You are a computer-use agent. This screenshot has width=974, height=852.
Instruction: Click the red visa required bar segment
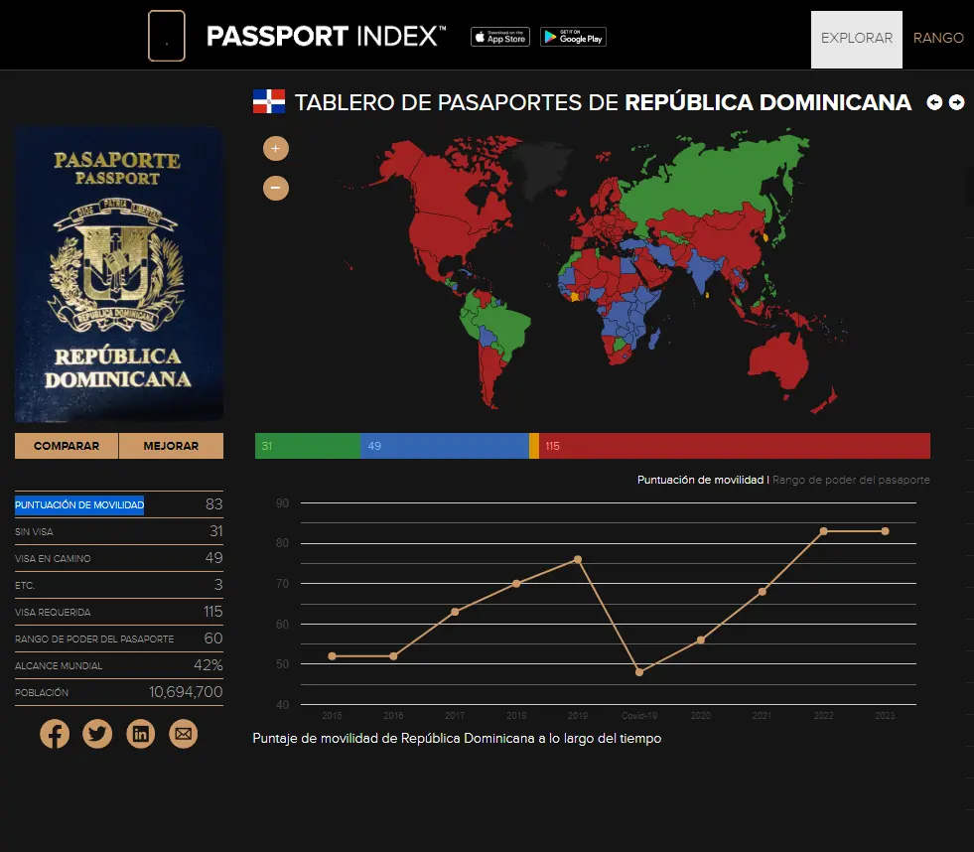(734, 446)
